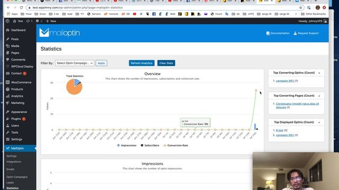The width and height of the screenshot is (339, 190).
Task: Open Tools wrench icon in sidebar
Action: 8,132
